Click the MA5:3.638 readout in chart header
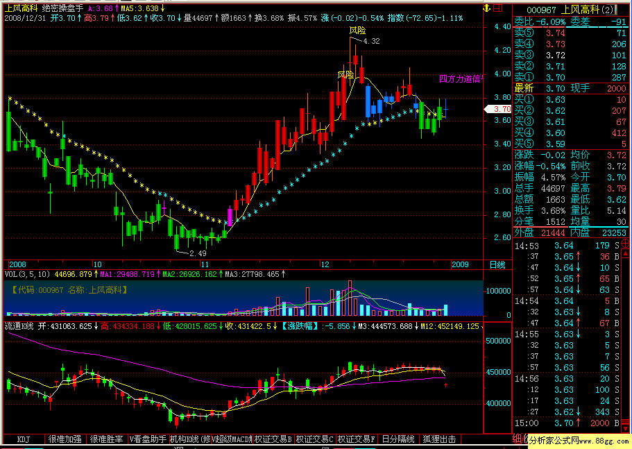The width and height of the screenshot is (632, 449). (142, 8)
